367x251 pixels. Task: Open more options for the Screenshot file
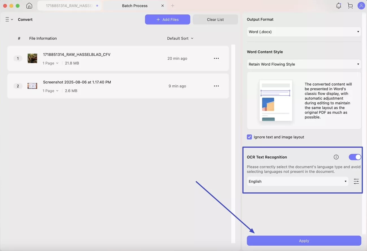tap(216, 86)
